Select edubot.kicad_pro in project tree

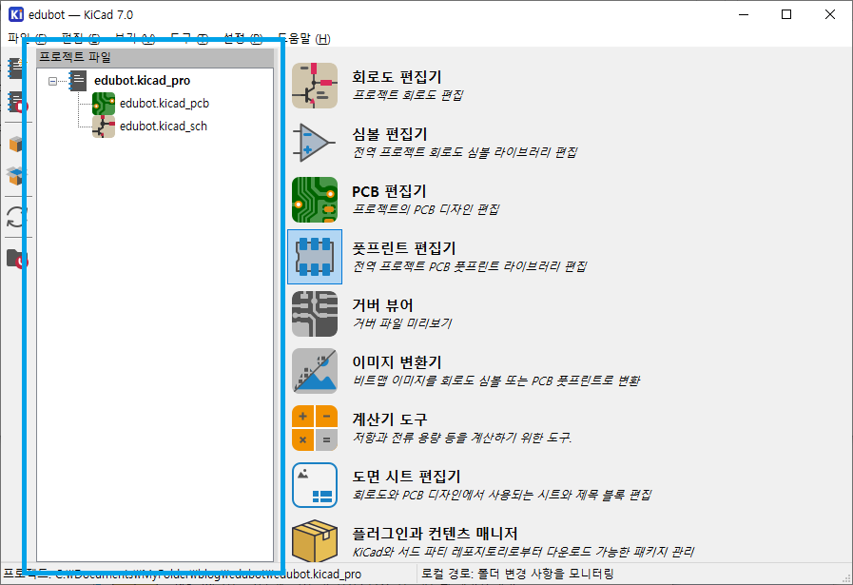tap(142, 81)
